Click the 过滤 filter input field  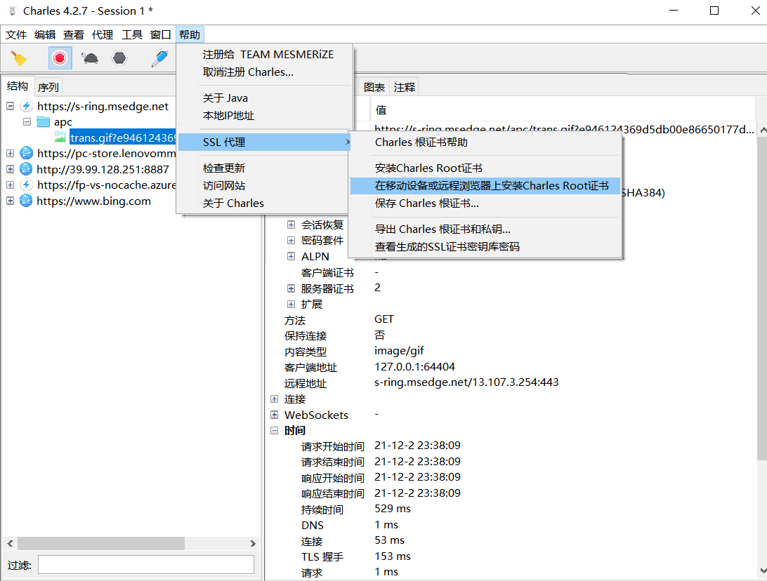click(146, 565)
